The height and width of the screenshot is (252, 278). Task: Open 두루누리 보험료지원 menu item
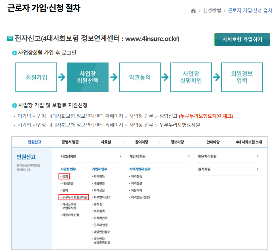pos(74,197)
